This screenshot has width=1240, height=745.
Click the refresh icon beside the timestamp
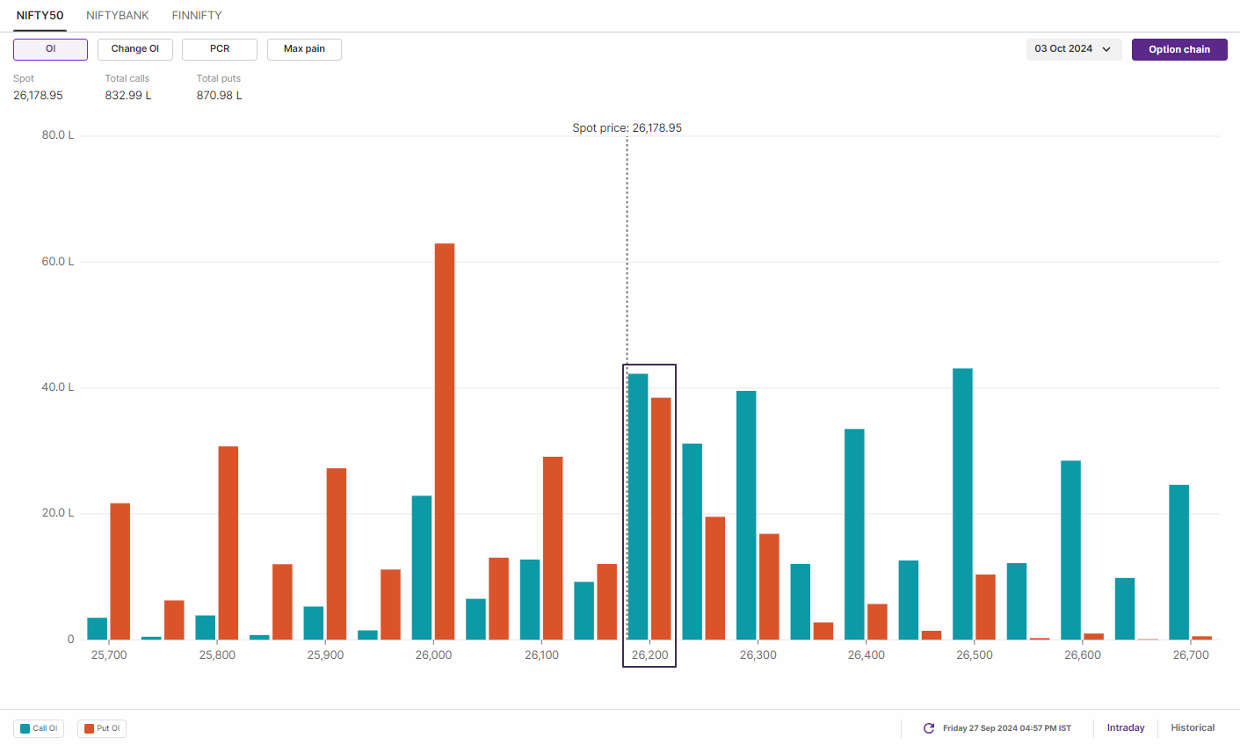pos(929,728)
